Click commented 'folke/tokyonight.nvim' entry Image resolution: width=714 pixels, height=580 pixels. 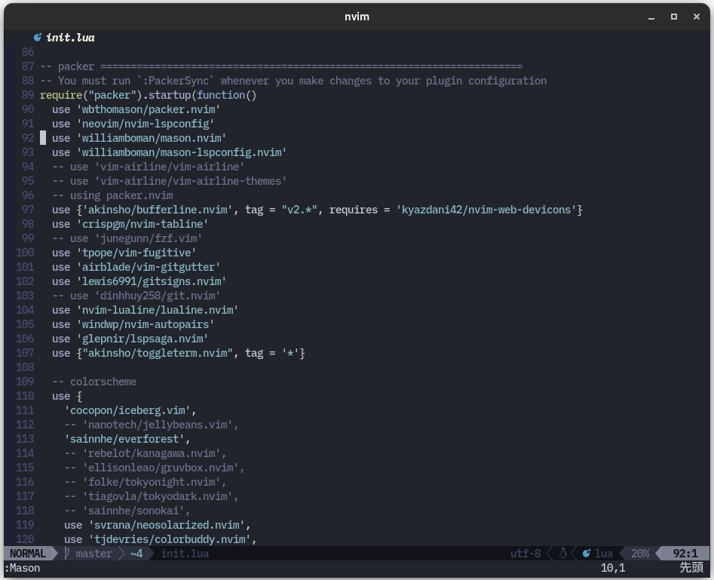pyautogui.click(x=146, y=482)
